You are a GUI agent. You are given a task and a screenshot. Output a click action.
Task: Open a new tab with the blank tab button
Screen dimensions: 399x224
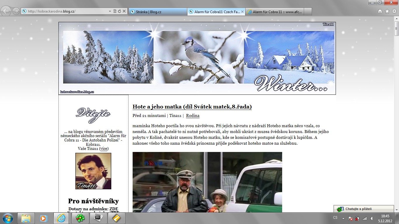point(308,12)
